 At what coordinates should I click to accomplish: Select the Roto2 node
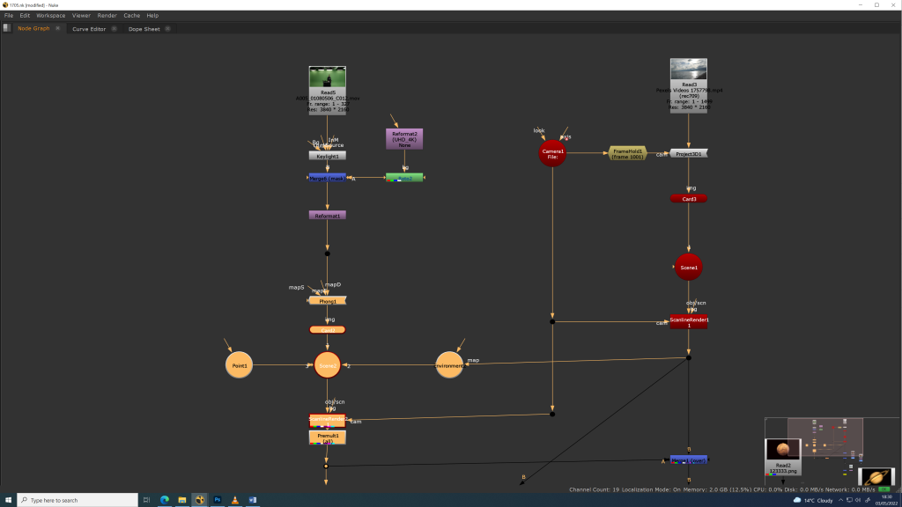click(404, 178)
